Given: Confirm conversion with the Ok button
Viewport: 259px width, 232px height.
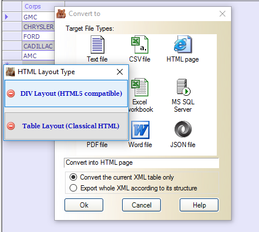Looking at the screenshot, I should [x=84, y=205].
